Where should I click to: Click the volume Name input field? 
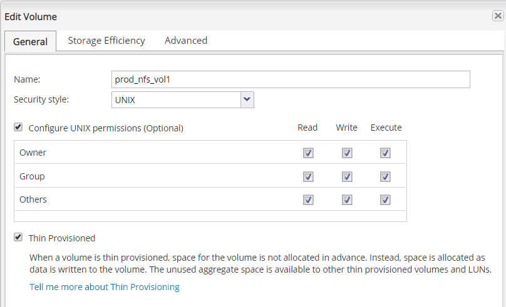[290, 79]
